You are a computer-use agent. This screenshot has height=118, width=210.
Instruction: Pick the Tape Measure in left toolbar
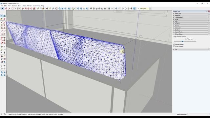(x=2, y=47)
